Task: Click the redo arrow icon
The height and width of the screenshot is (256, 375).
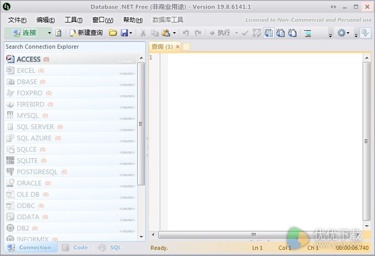Action: (x=198, y=33)
